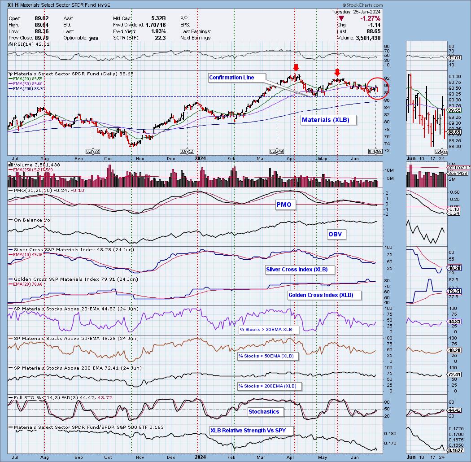Click the header Volume value 3,581,438
Viewport: 471px width, 462px height.
click(x=368, y=38)
